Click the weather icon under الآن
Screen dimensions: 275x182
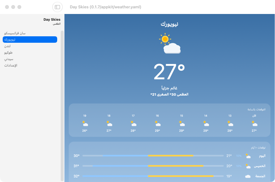[x=254, y=123]
